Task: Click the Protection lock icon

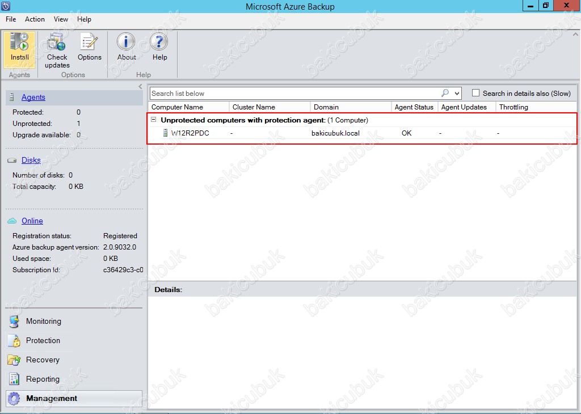Action: coord(14,340)
